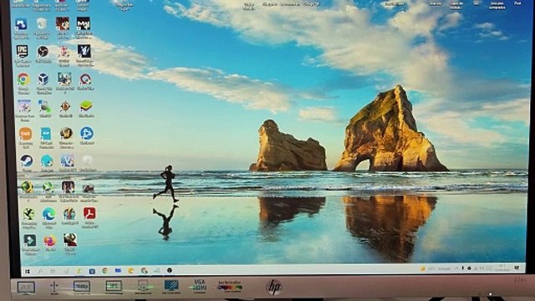Viewport: 535px width, 301px height.
Task: Open the VirtualBox cube desktop icon
Action: pyautogui.click(x=43, y=79)
